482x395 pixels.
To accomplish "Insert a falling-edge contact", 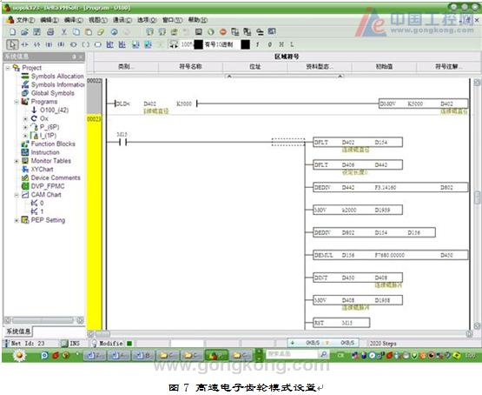I will (x=61, y=44).
